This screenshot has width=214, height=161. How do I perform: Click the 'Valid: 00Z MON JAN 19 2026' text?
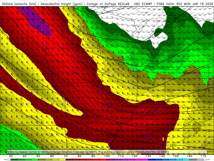tap(190, 4)
